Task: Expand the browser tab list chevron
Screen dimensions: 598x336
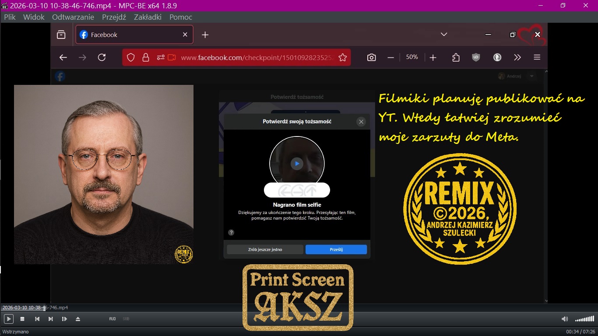Action: 443,35
